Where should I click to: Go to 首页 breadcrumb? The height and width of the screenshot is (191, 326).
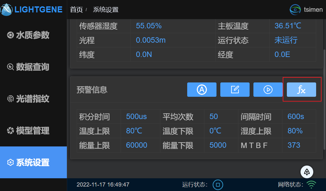point(76,10)
